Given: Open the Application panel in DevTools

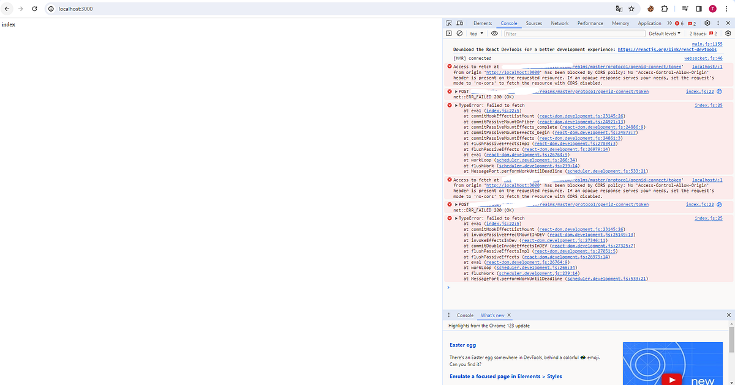Looking at the screenshot, I should point(649,23).
